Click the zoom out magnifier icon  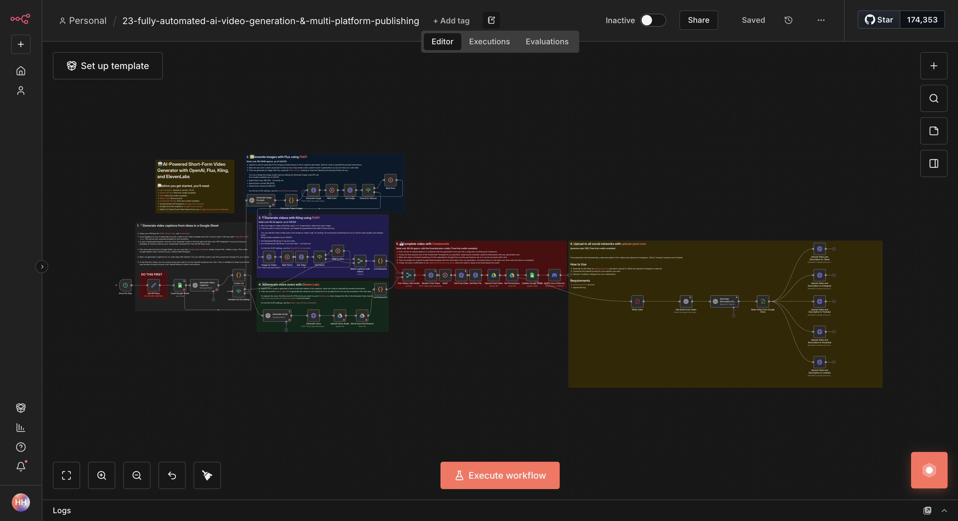tap(137, 475)
